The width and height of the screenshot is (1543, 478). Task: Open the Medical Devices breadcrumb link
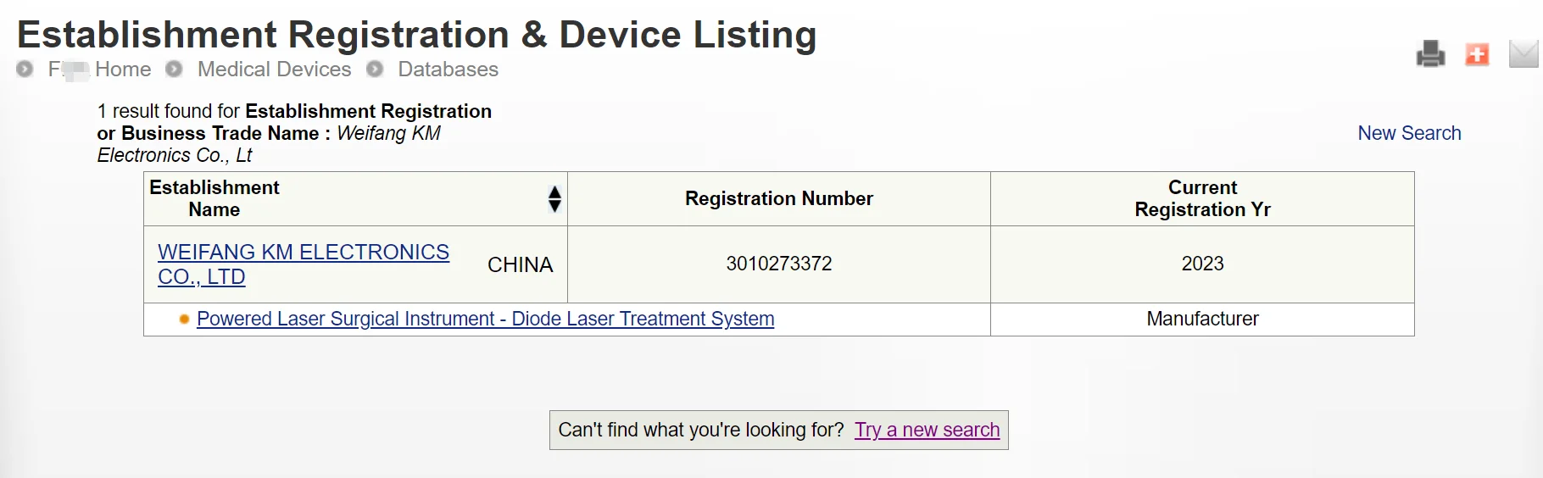[274, 69]
